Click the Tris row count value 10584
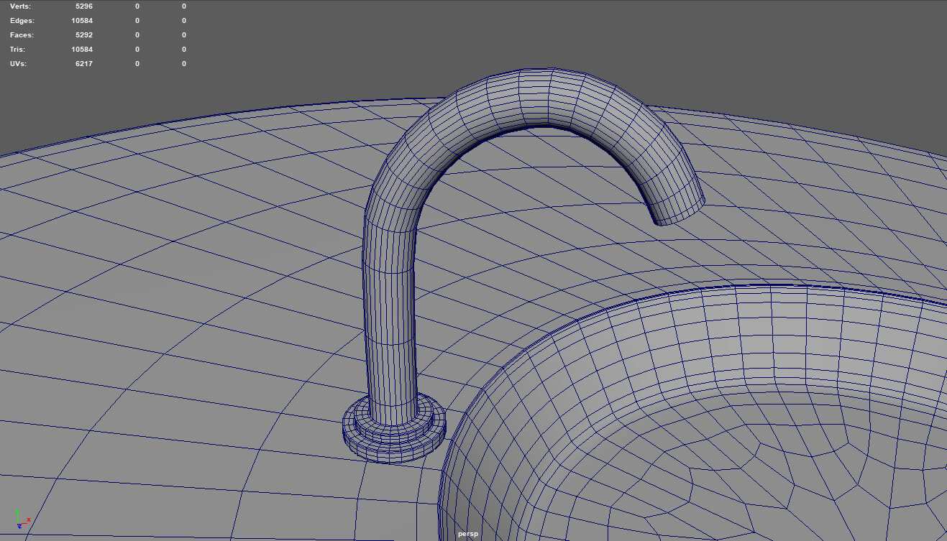The width and height of the screenshot is (947, 541). (82, 50)
